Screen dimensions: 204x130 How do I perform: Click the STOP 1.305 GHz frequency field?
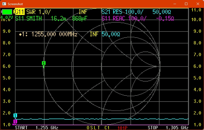click(168, 127)
